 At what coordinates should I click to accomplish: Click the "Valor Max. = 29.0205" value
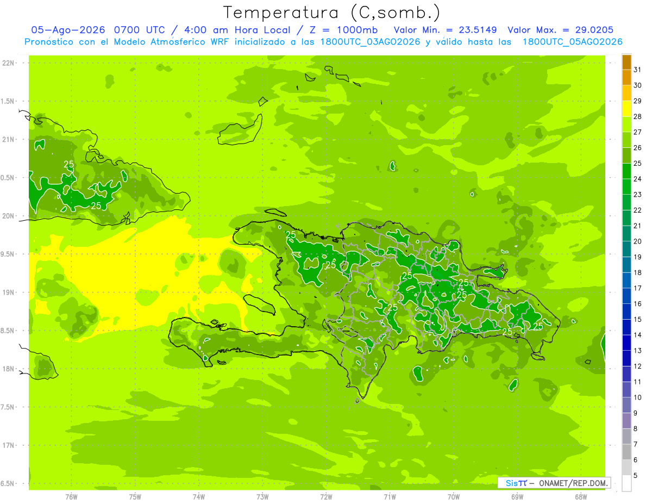pyautogui.click(x=561, y=30)
